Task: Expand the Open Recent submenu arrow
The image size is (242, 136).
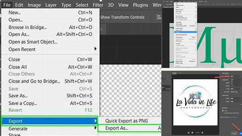Action: [x=95, y=49]
